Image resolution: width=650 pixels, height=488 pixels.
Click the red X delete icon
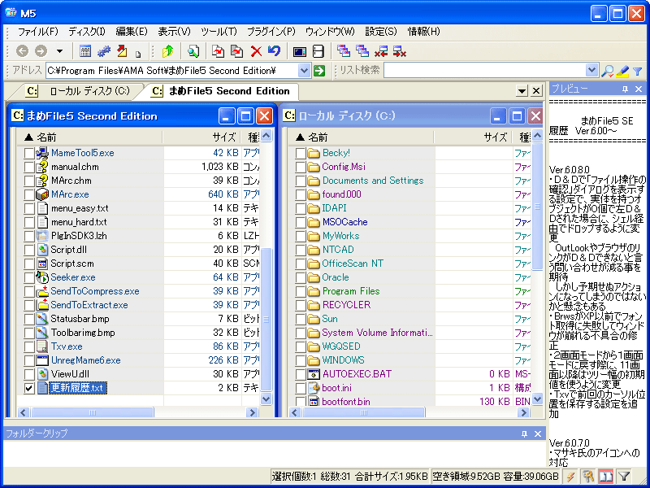[256, 51]
